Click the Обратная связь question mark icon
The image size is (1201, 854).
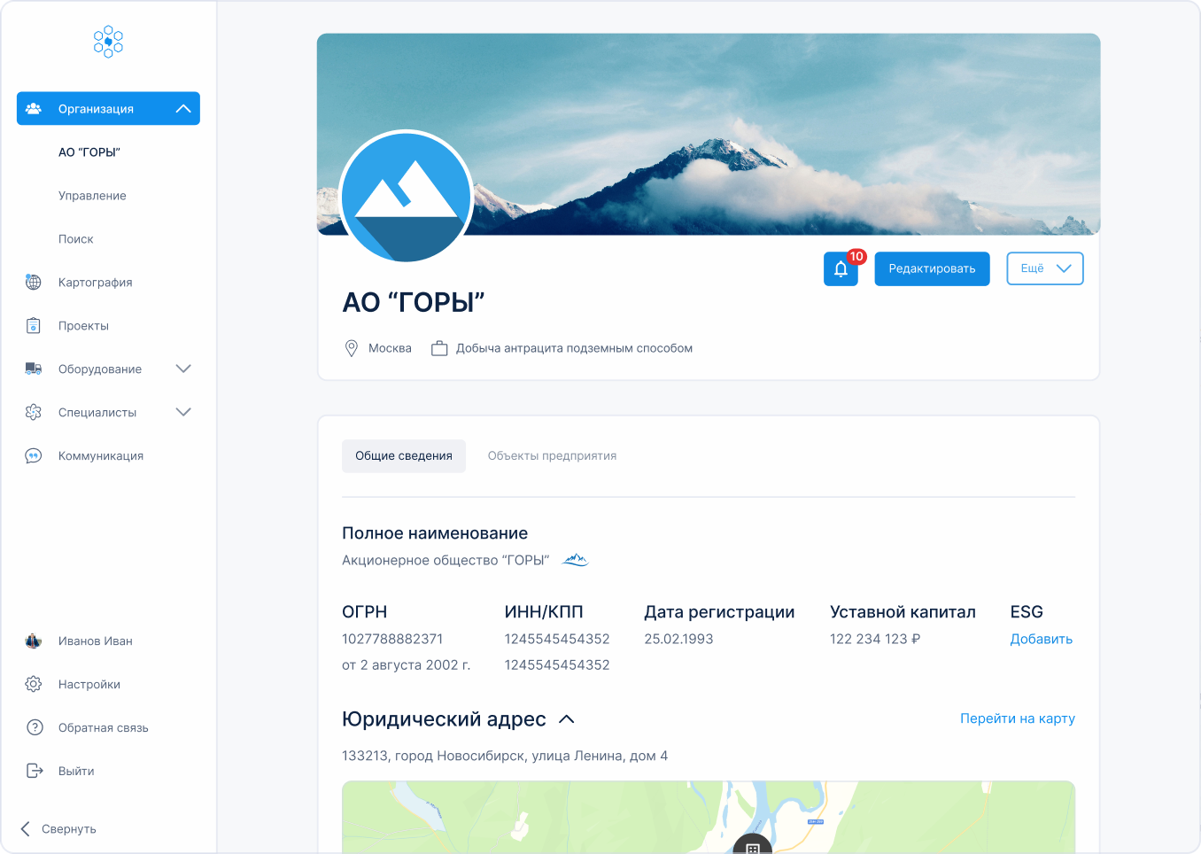(33, 727)
